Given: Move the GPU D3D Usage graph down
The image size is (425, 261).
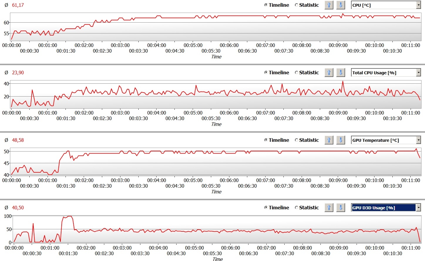Looking at the screenshot, I should 341,208.
